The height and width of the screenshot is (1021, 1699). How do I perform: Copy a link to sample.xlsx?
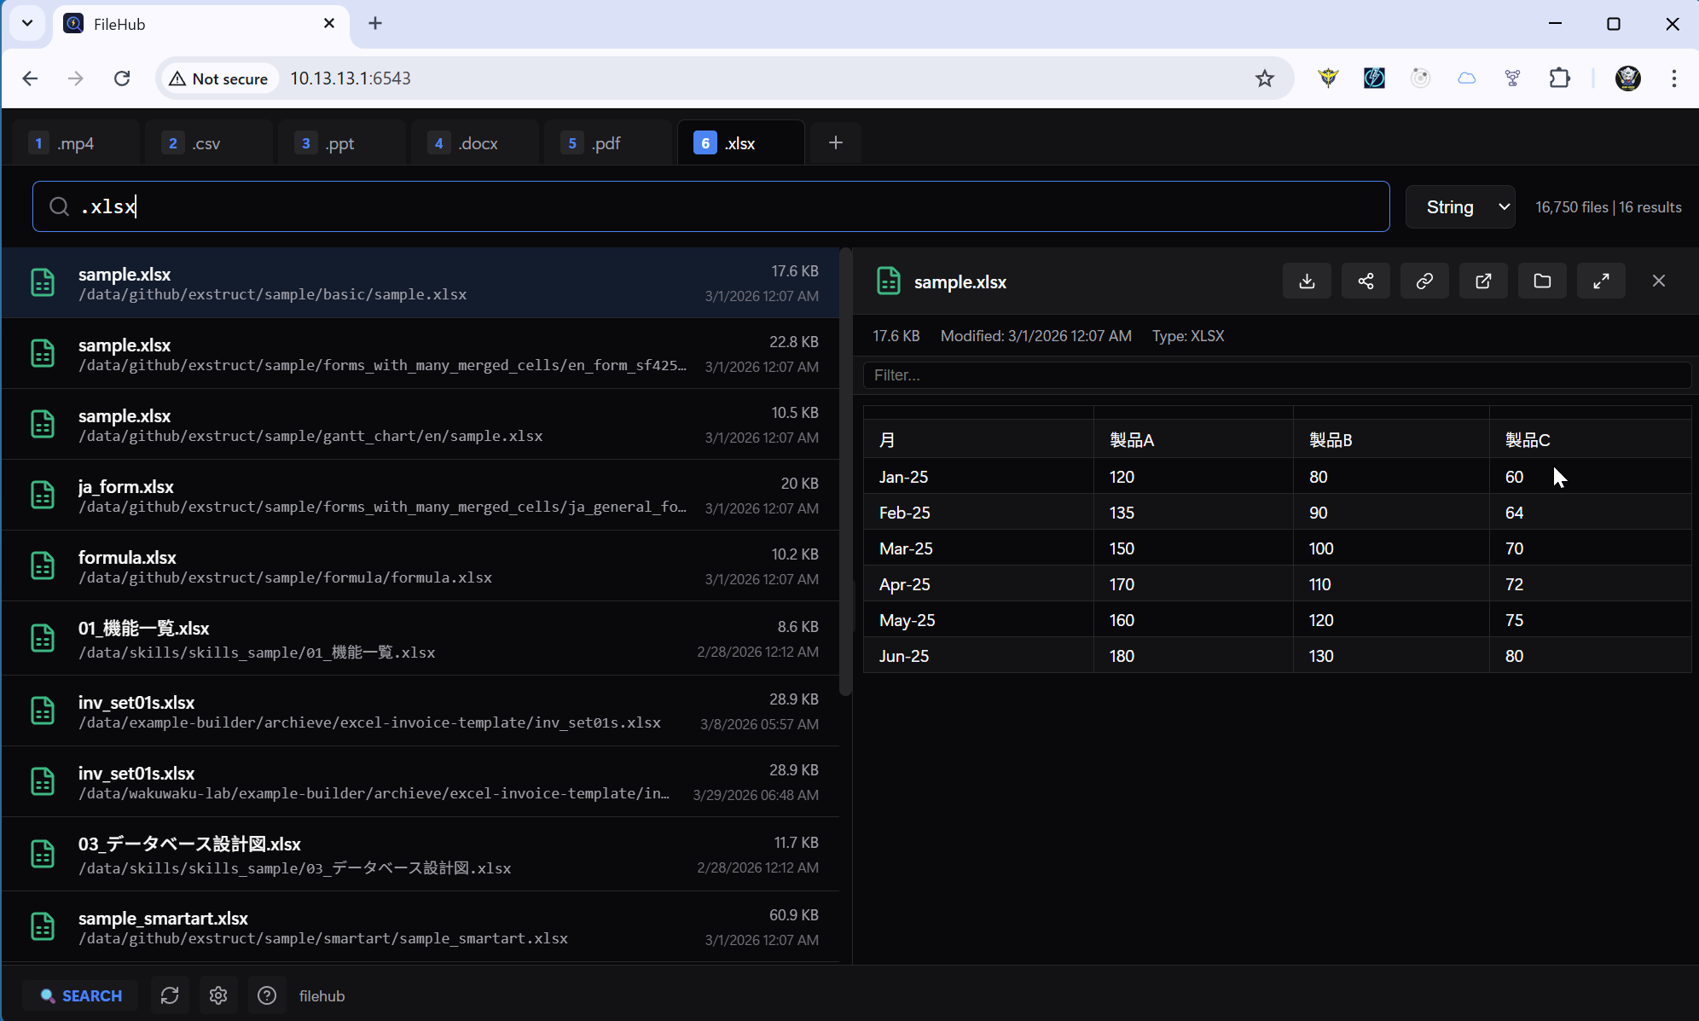(1424, 281)
